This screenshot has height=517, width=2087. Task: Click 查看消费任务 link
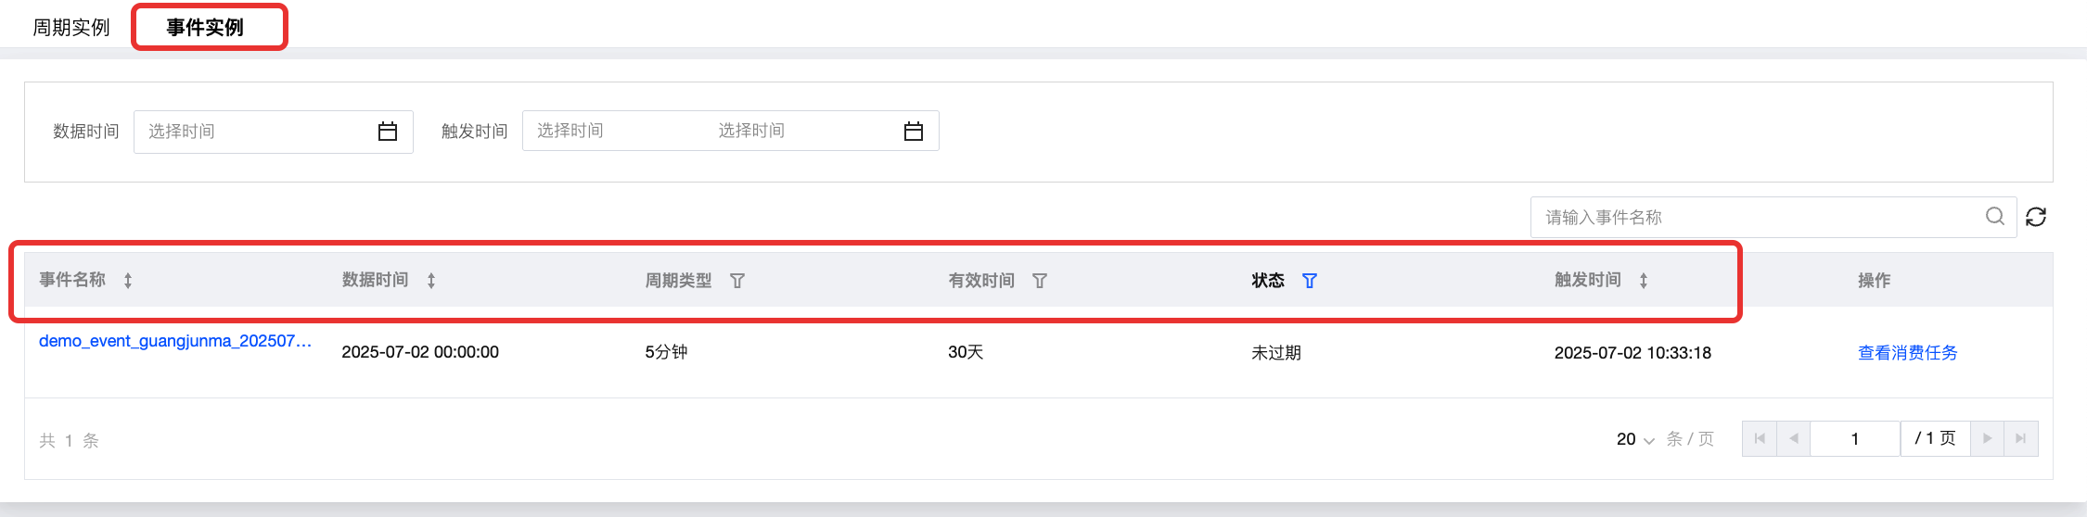click(x=1908, y=353)
